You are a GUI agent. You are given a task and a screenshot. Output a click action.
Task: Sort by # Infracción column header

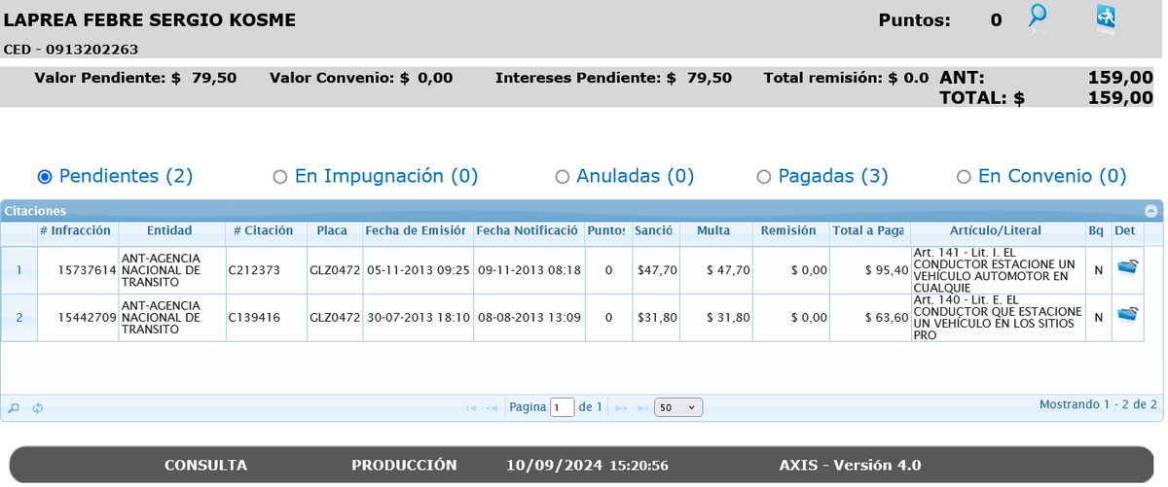pos(75,231)
